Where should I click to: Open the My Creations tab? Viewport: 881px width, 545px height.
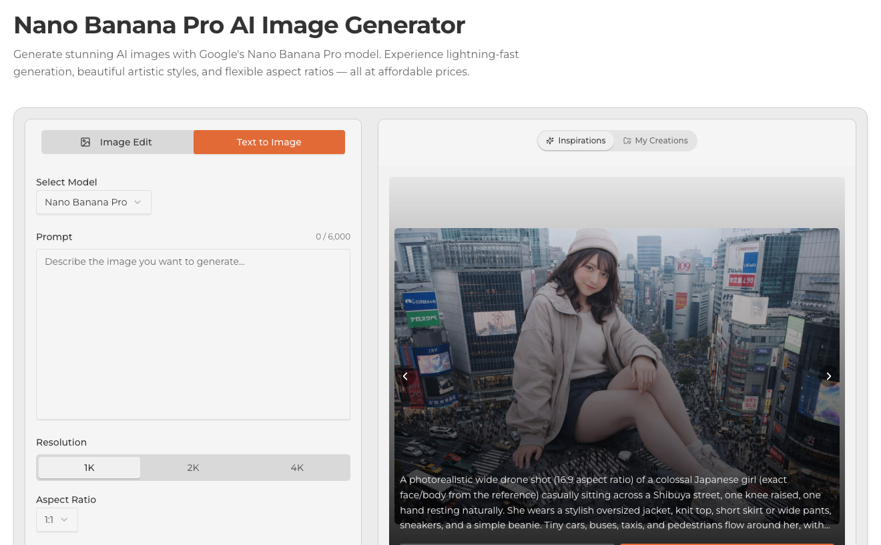[655, 141]
